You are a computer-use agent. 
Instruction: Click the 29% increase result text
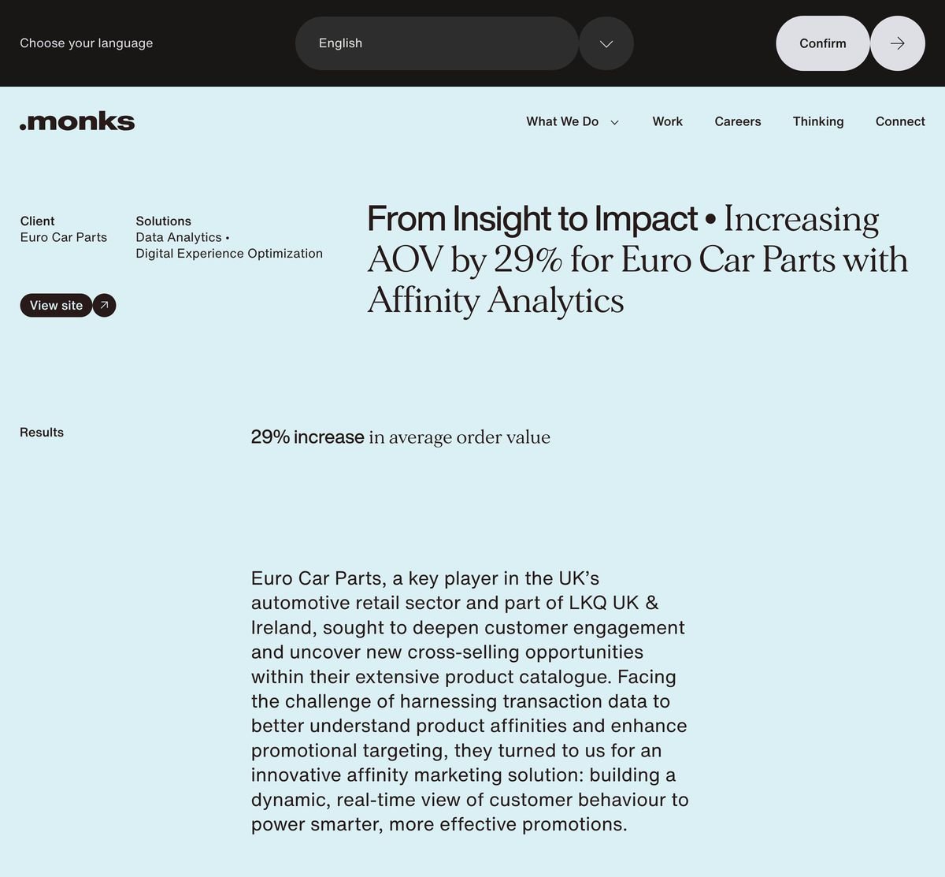click(x=307, y=437)
